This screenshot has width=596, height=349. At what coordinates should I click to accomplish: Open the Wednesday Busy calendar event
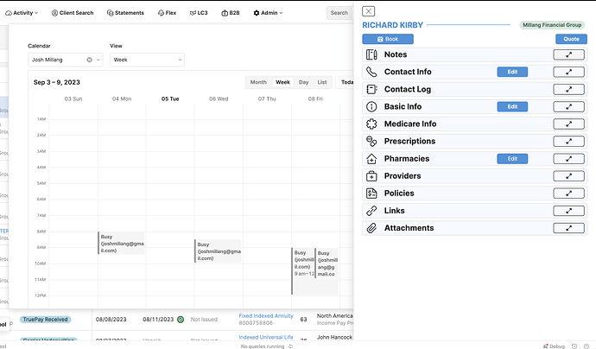(x=219, y=251)
